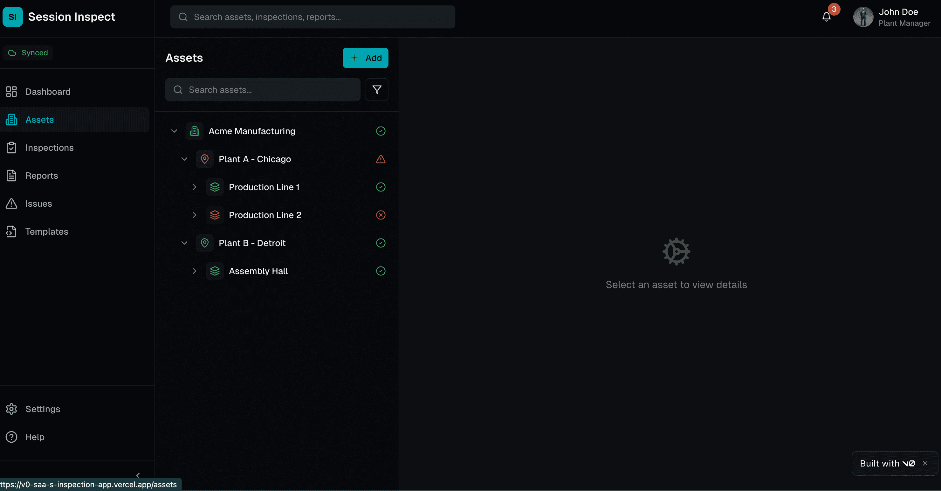This screenshot has width=941, height=491.
Task: Click the notifications bell icon
Action: (826, 17)
